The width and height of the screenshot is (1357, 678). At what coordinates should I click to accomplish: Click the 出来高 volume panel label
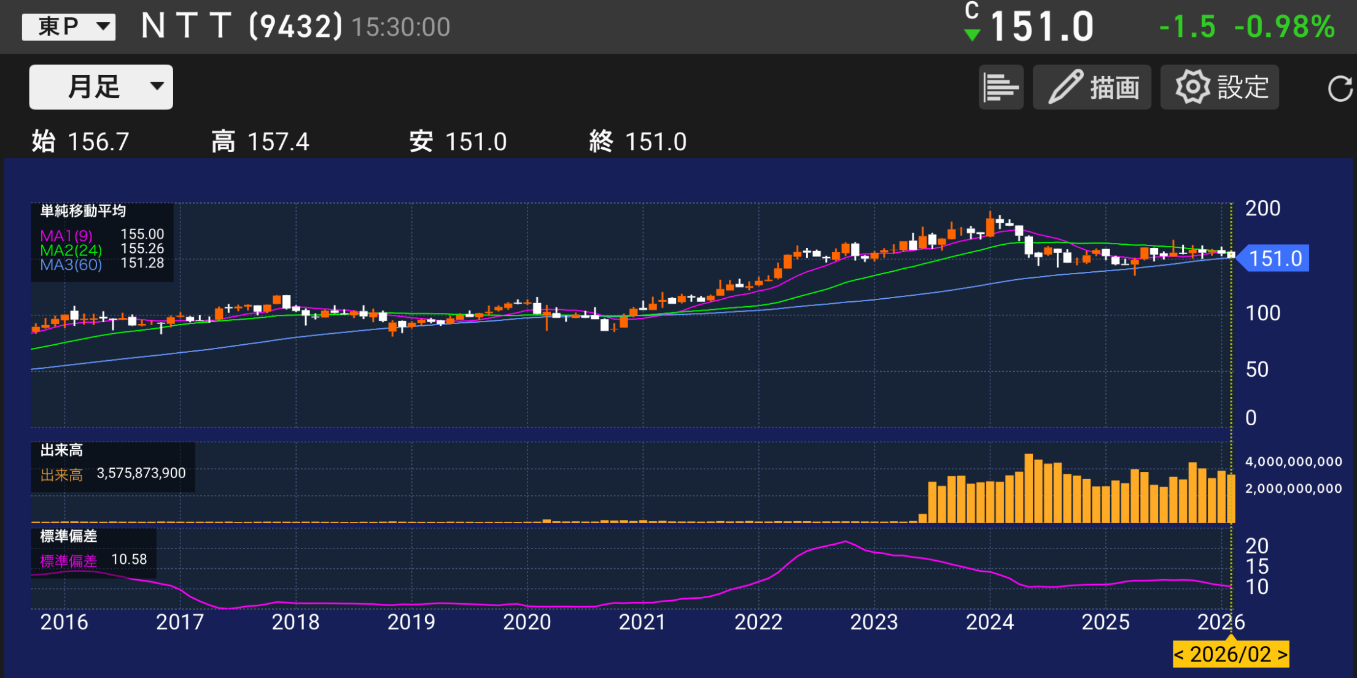tap(61, 450)
